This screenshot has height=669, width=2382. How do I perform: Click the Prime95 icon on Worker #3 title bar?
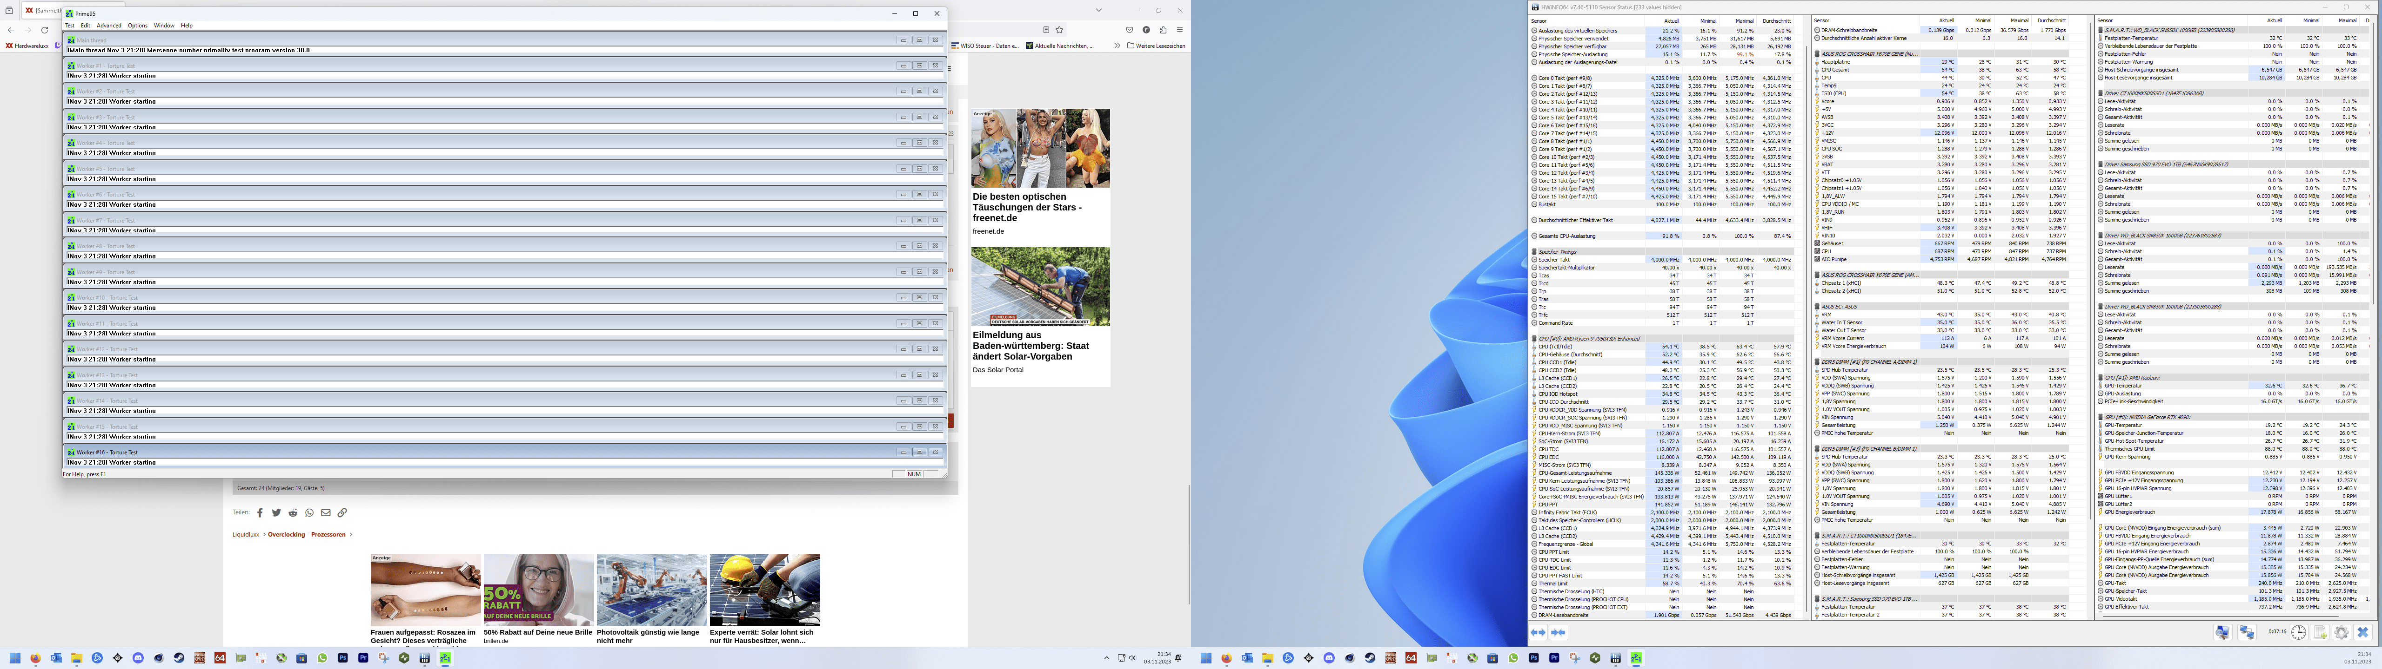pyautogui.click(x=71, y=118)
